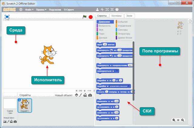This screenshot has width=194, height=128.
Task: Click value field in изменить x на block
Action: (116, 101)
